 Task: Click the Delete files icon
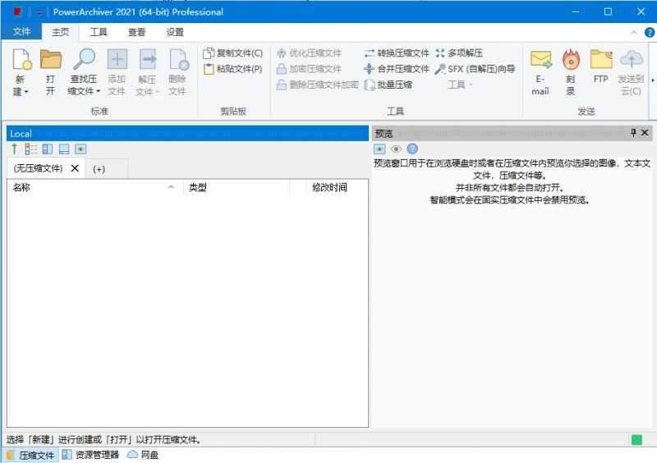tap(179, 59)
